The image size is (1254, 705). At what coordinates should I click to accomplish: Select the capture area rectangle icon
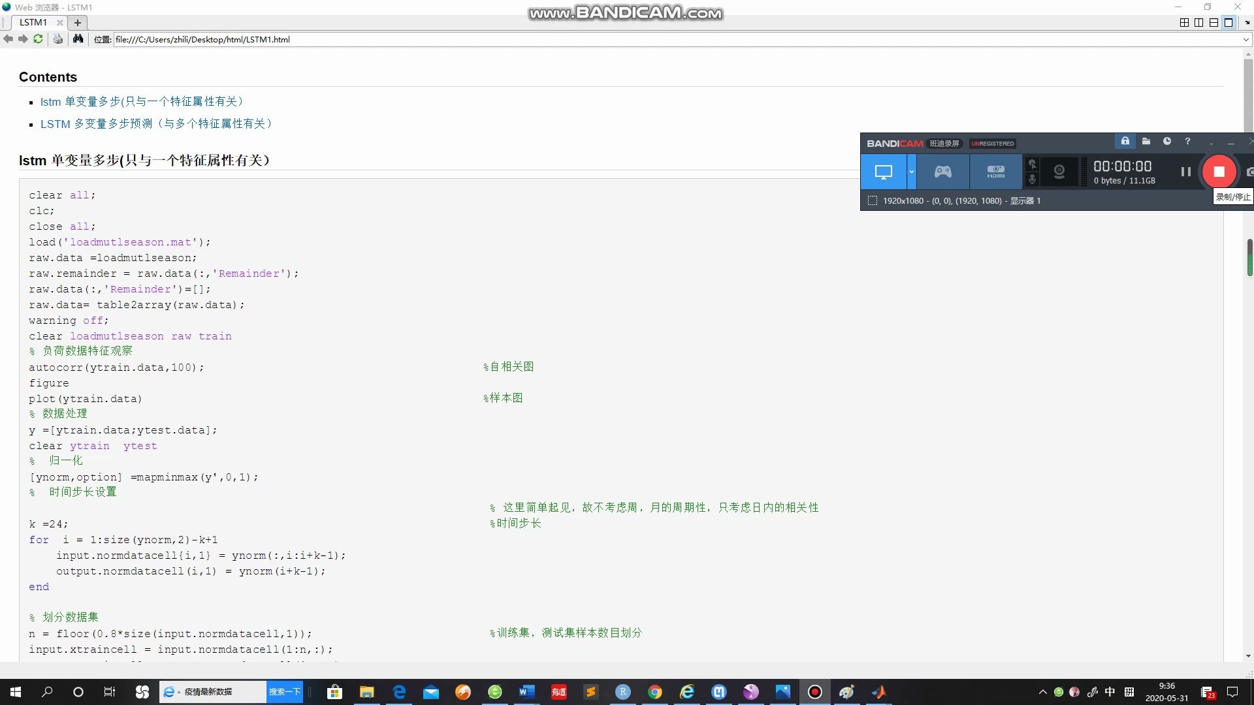pyautogui.click(x=872, y=200)
